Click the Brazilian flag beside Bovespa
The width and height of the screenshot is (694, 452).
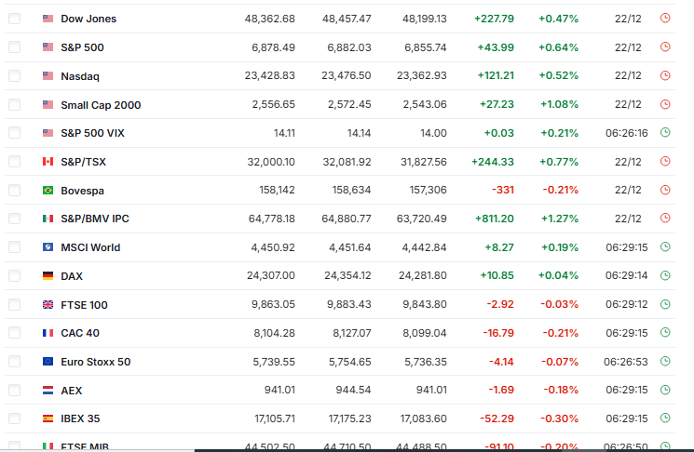[x=48, y=191]
